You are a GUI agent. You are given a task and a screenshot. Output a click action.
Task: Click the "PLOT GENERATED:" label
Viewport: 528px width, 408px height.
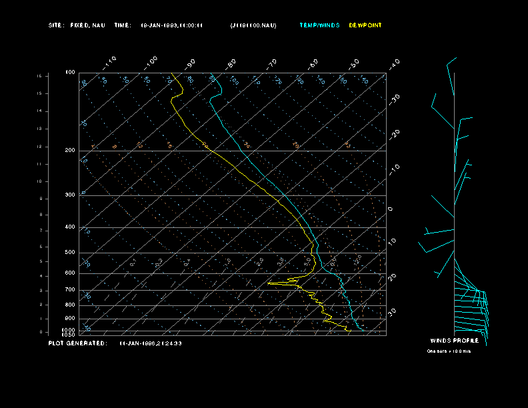(x=78, y=343)
